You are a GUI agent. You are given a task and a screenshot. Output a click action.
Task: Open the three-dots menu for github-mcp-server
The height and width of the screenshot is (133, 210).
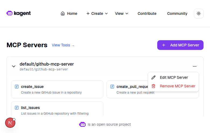[x=195, y=66]
